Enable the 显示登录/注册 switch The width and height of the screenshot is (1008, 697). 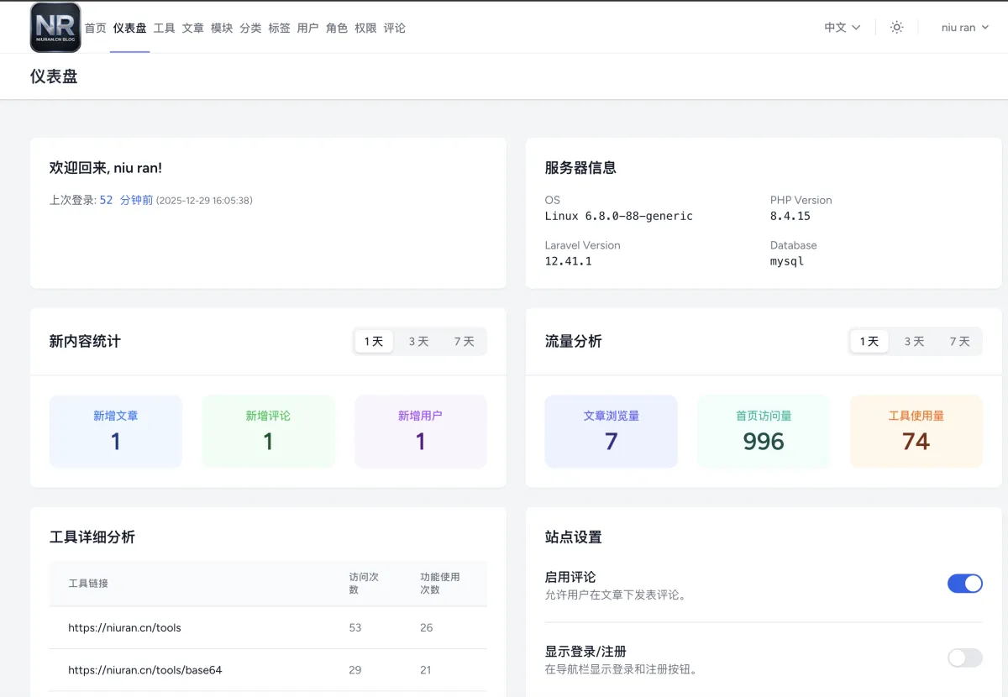(x=964, y=658)
